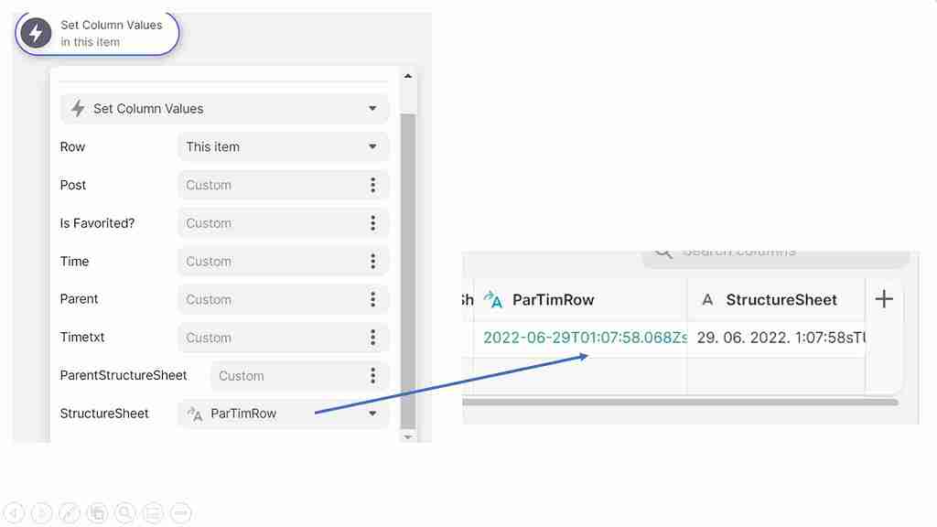Click the scroll up arrow of the action panel
Viewport: 937px width, 527px height.
408,76
